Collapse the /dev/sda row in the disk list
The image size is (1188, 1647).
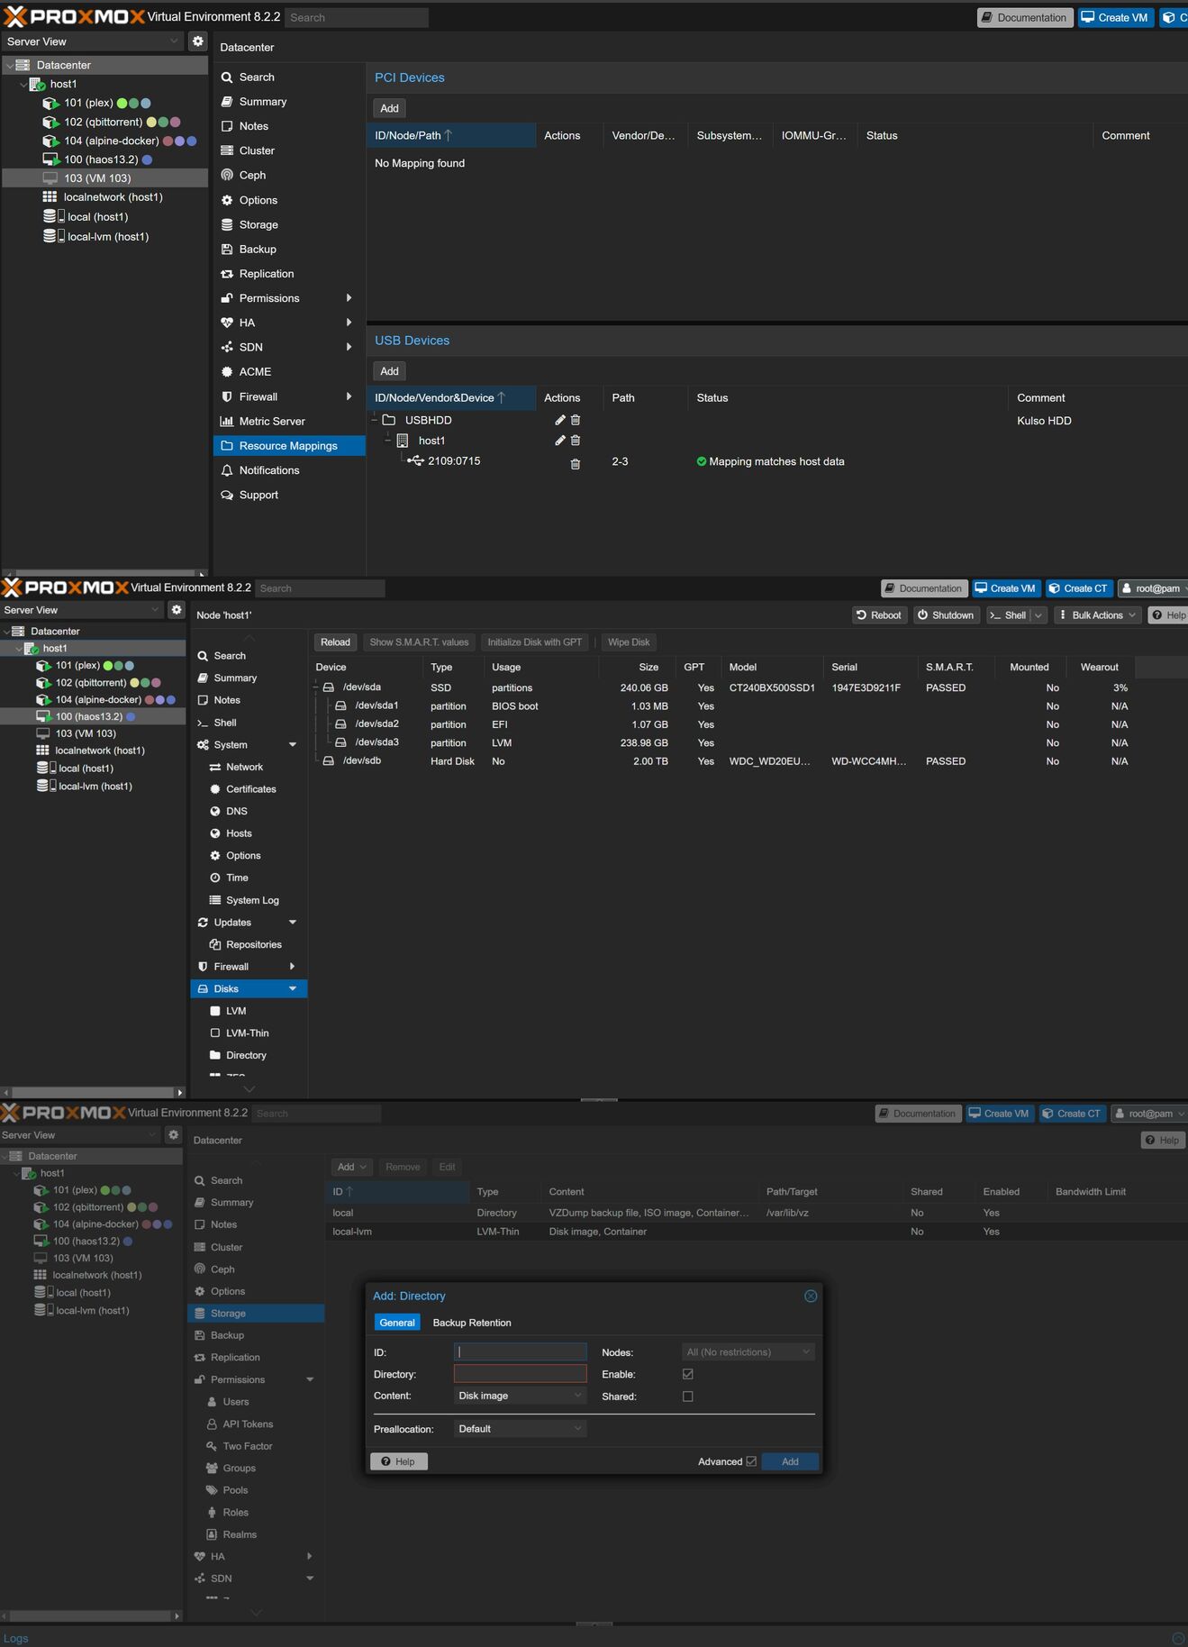pos(316,687)
